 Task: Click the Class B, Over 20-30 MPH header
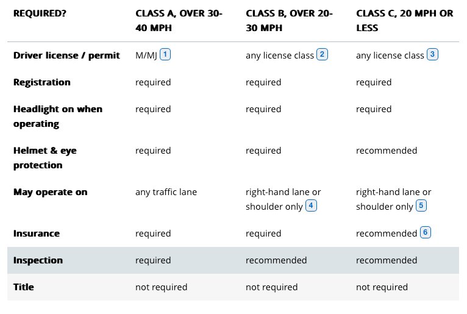289,21
